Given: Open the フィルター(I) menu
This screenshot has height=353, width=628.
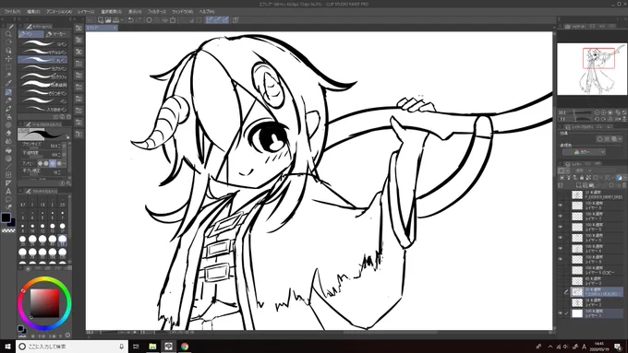Looking at the screenshot, I should pyautogui.click(x=157, y=12).
